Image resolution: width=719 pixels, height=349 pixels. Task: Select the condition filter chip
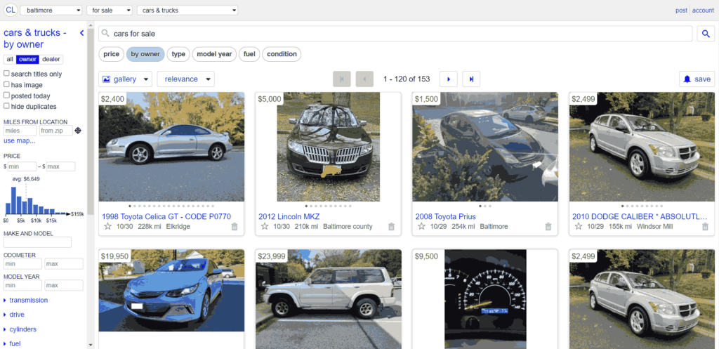(282, 54)
